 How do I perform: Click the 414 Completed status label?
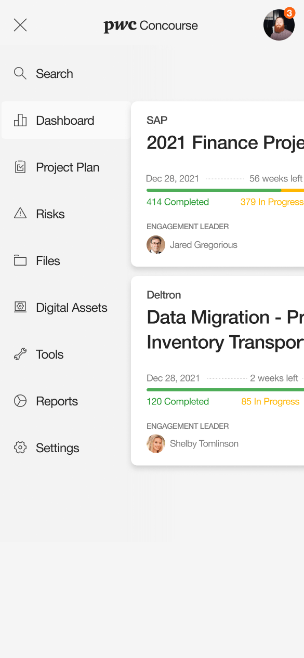pyautogui.click(x=178, y=202)
